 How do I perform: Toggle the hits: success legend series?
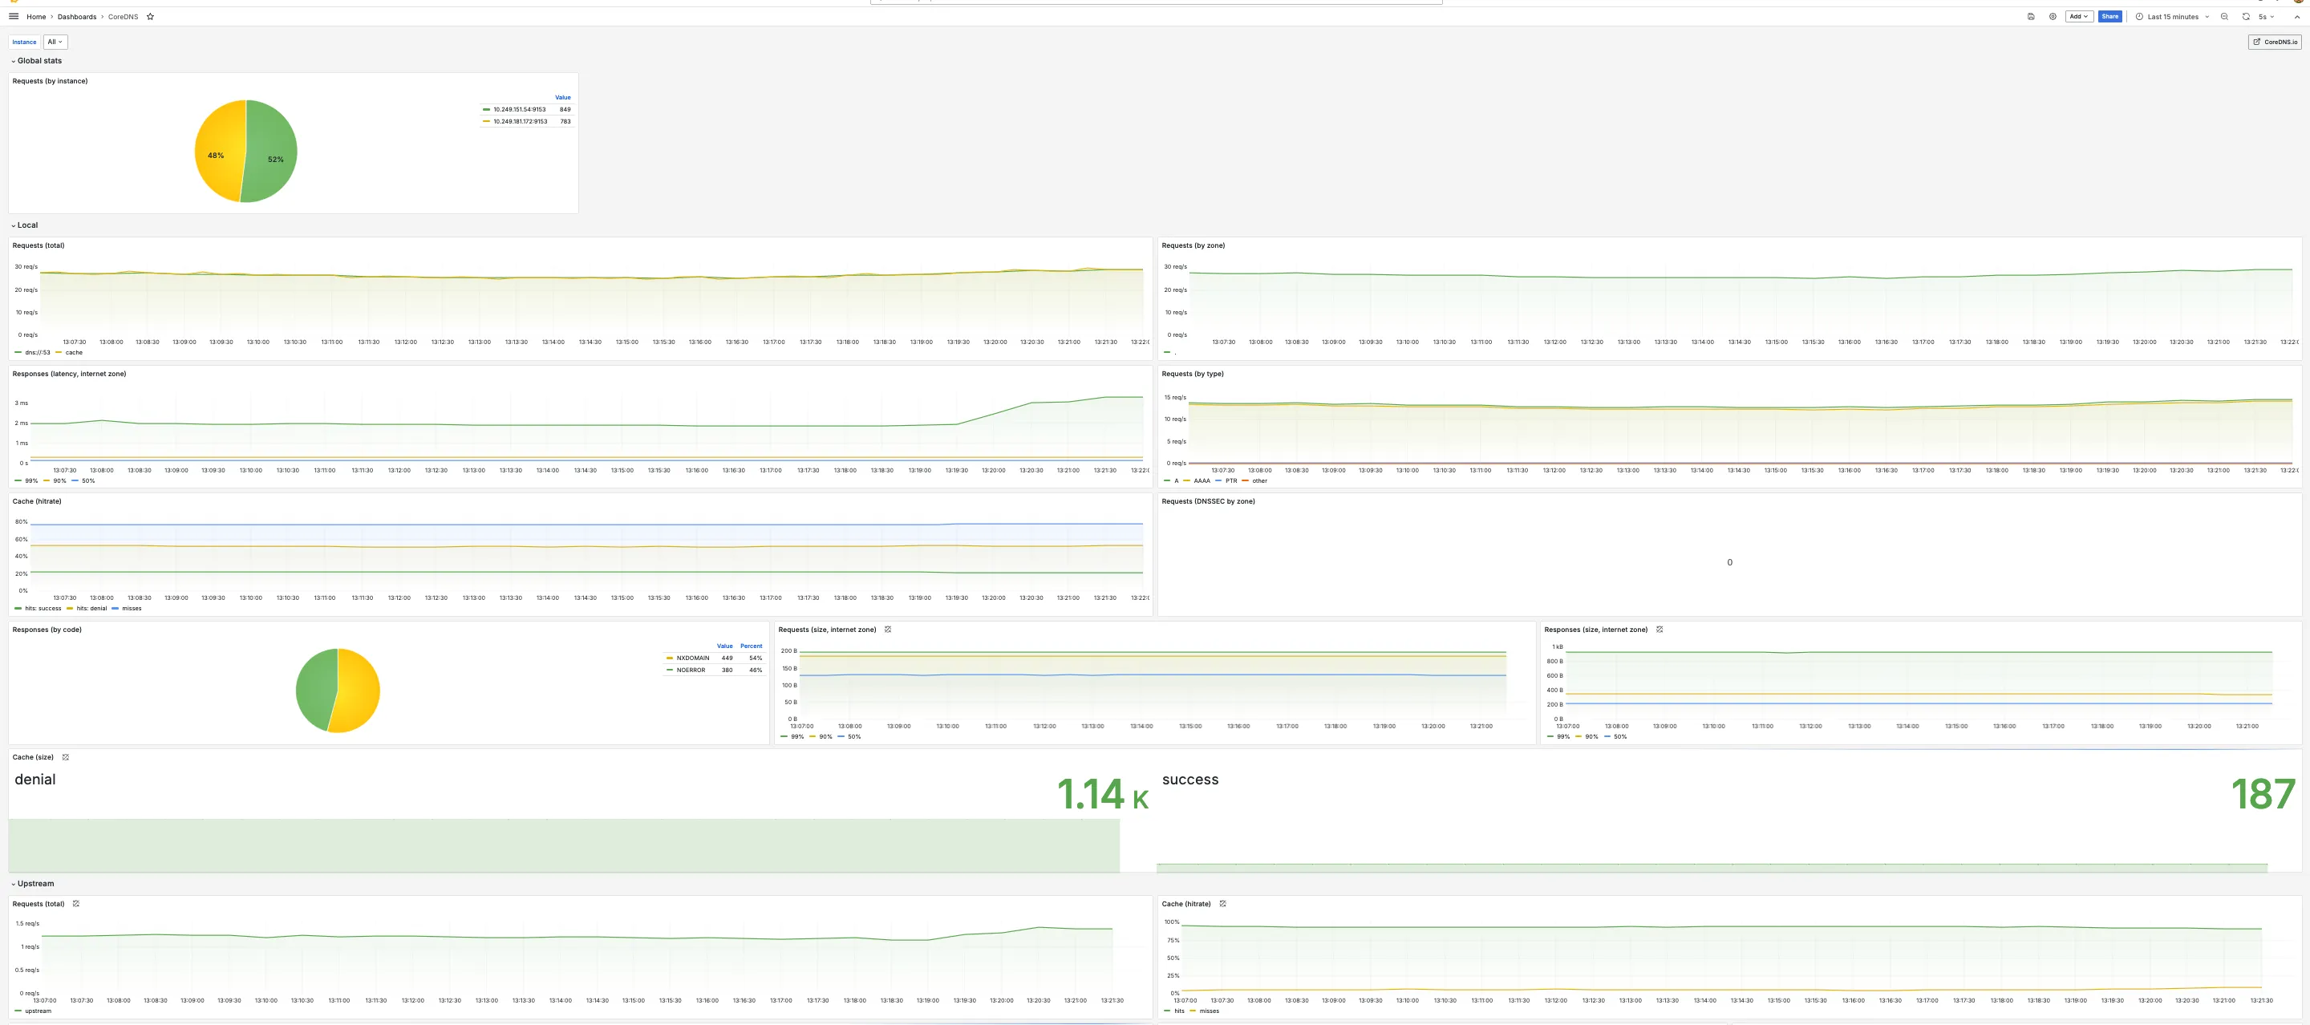[38, 608]
